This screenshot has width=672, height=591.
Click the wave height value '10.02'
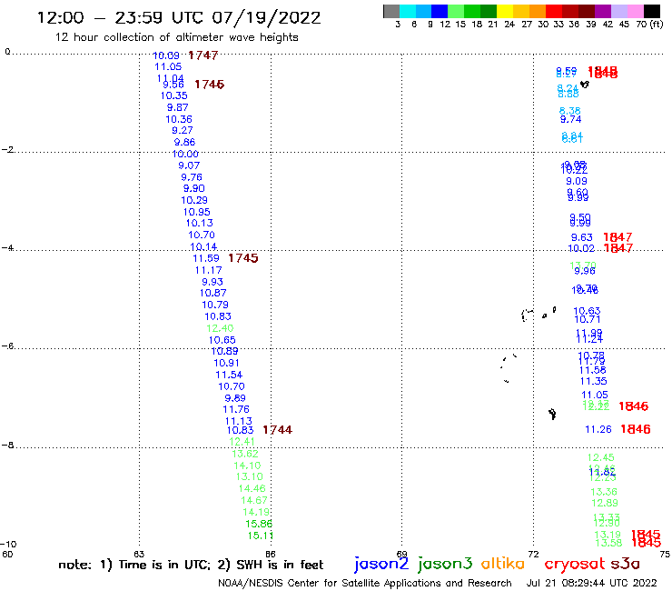click(581, 248)
